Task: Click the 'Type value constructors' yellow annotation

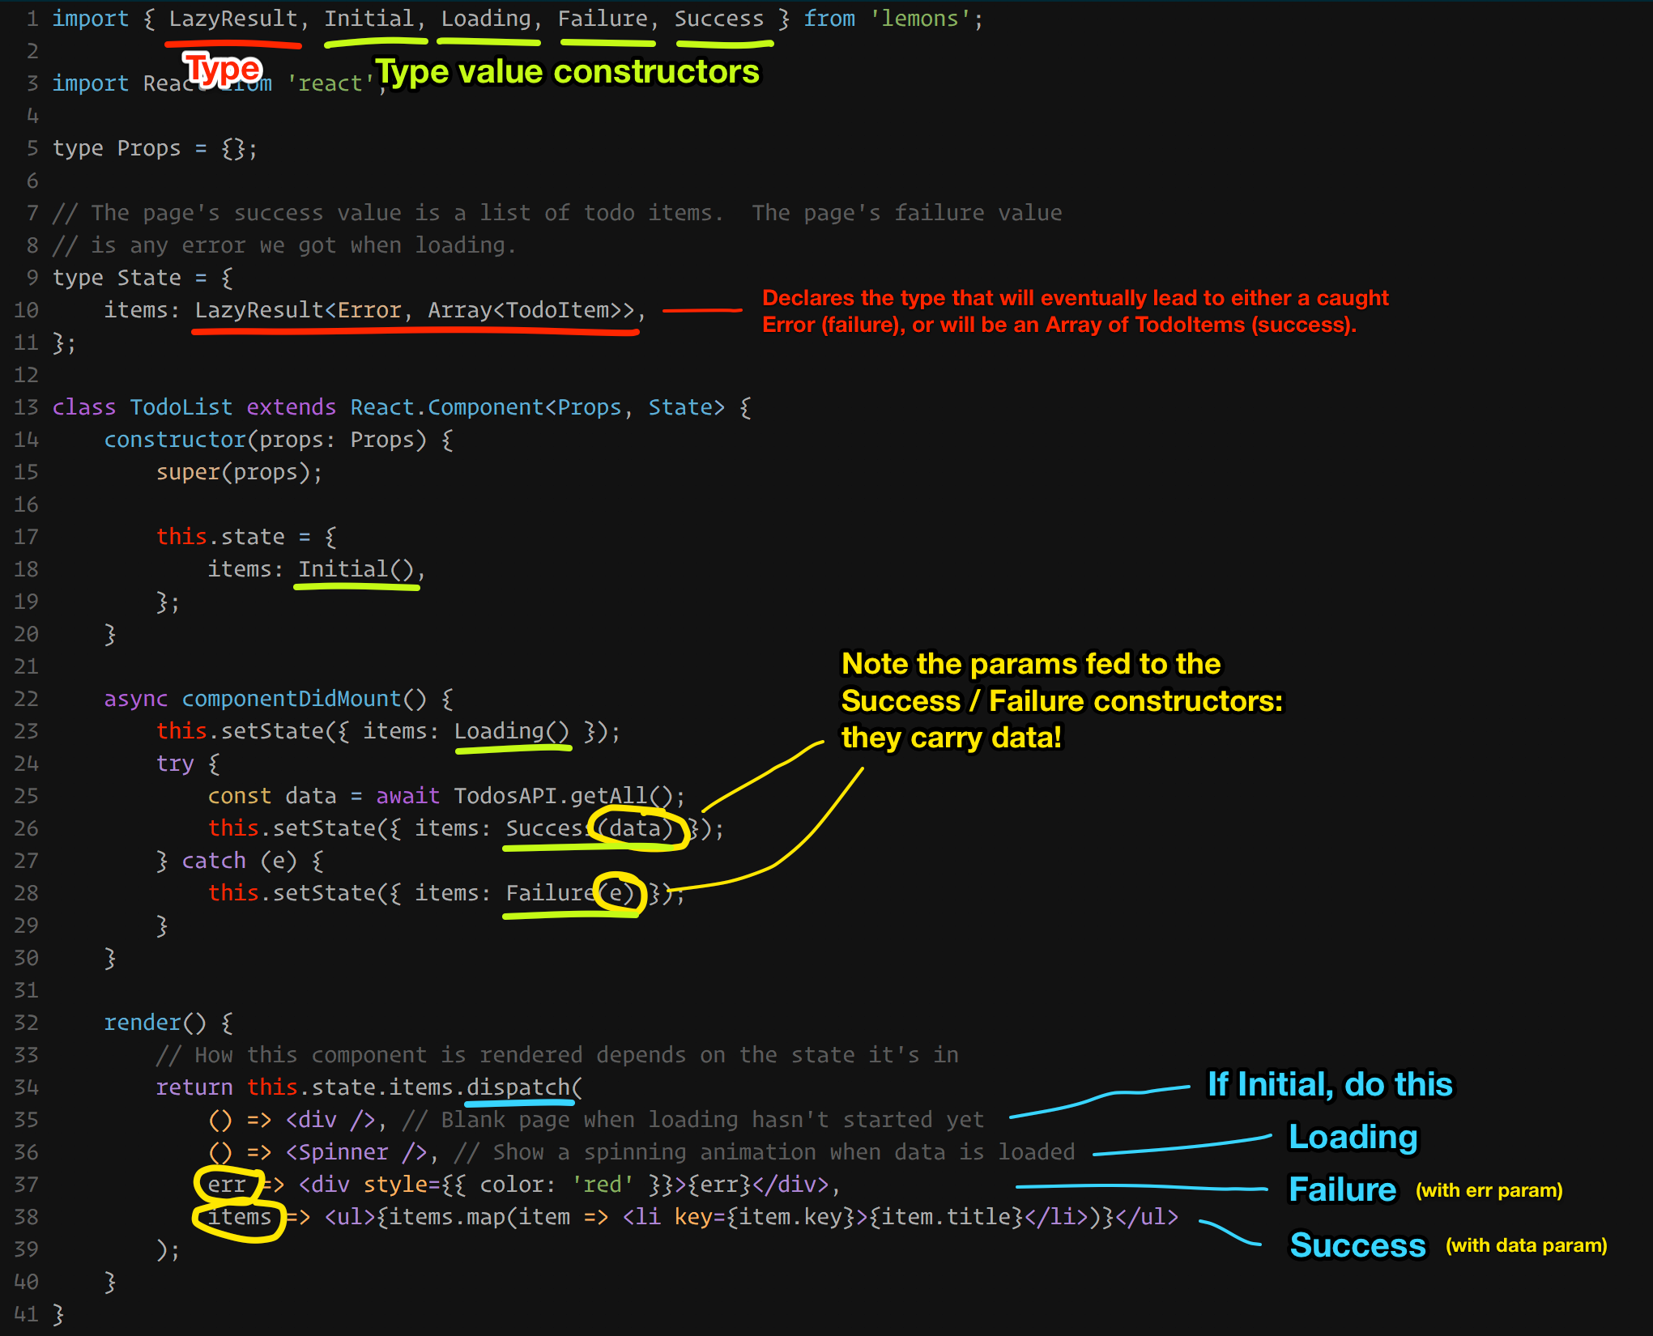Action: pyautogui.click(x=567, y=72)
